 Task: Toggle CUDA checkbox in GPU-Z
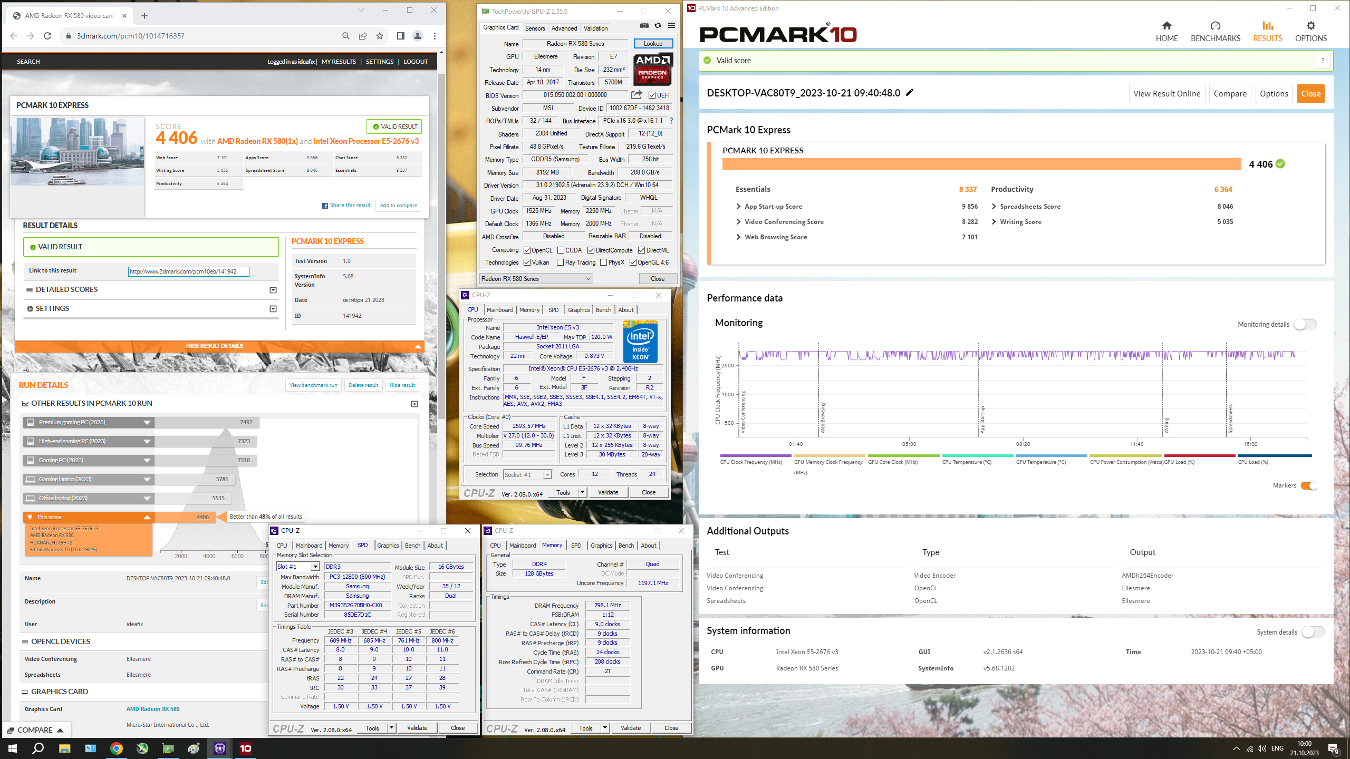pos(561,250)
